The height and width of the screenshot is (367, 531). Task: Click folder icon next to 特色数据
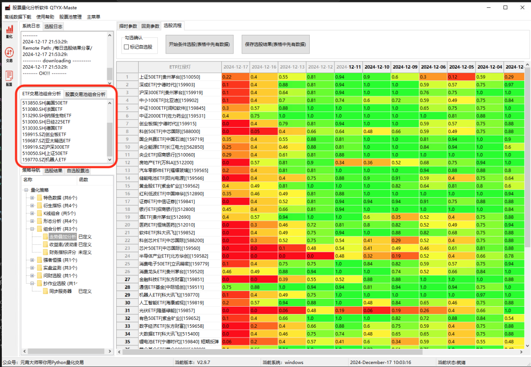click(x=39, y=198)
